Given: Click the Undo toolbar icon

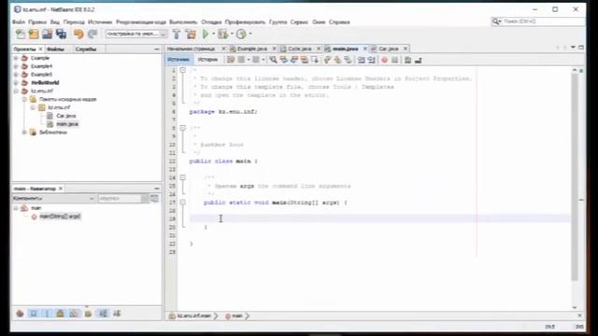Looking at the screenshot, I should [78, 35].
